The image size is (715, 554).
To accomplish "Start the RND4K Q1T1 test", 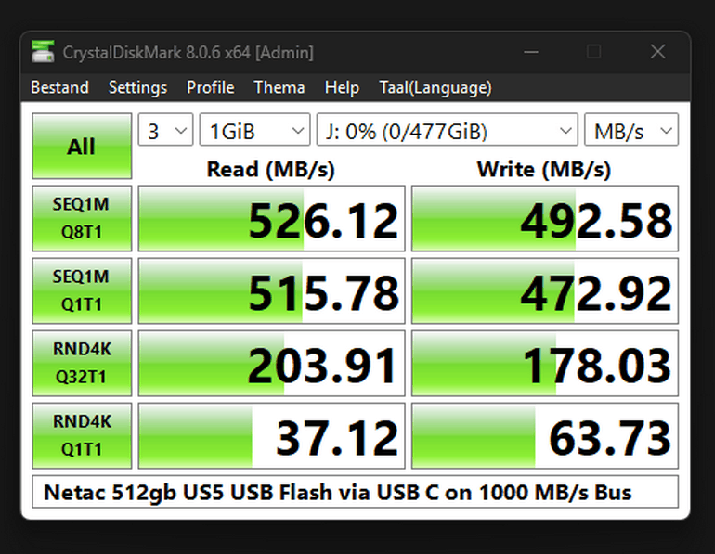I will tap(82, 435).
